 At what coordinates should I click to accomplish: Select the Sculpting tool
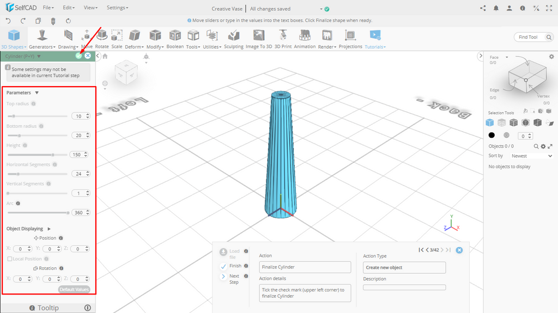pos(234,39)
